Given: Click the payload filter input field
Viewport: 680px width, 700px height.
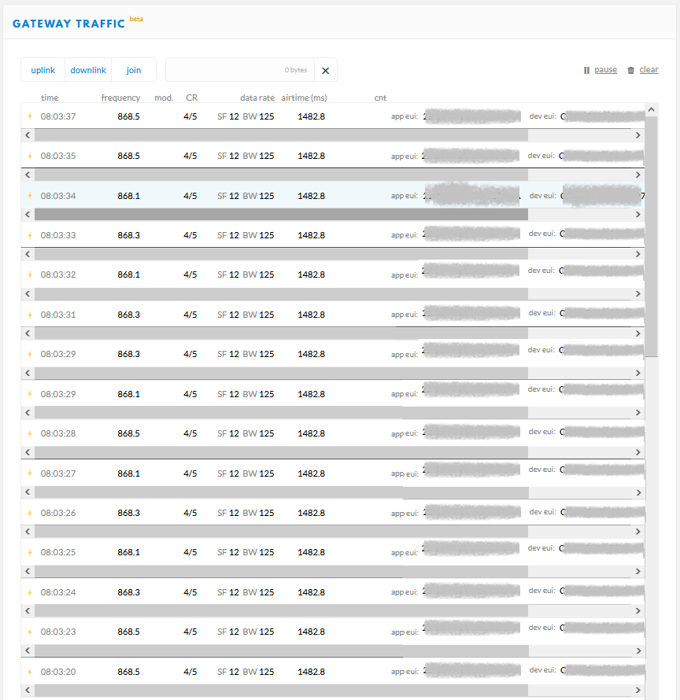Looking at the screenshot, I should point(236,70).
